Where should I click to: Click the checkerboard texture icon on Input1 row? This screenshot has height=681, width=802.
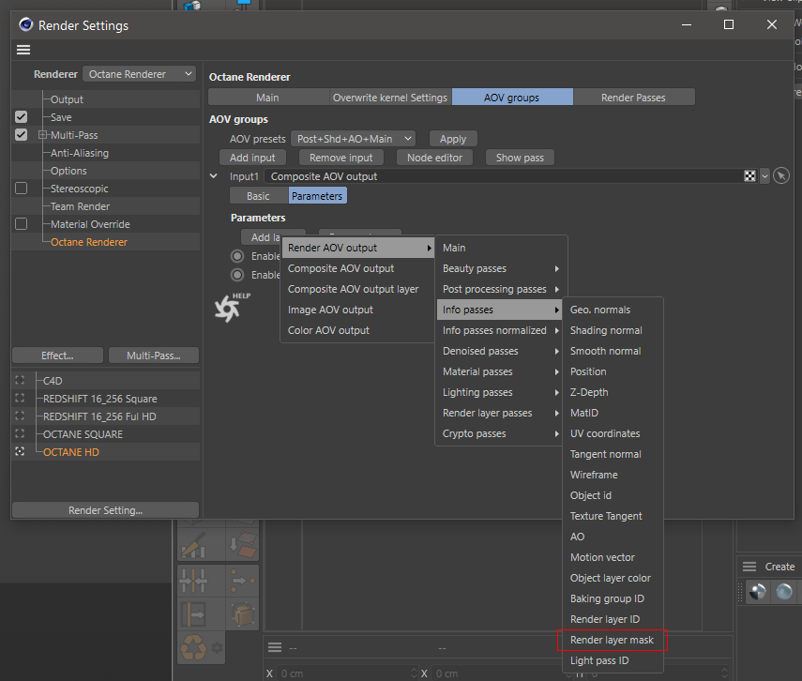click(x=749, y=176)
